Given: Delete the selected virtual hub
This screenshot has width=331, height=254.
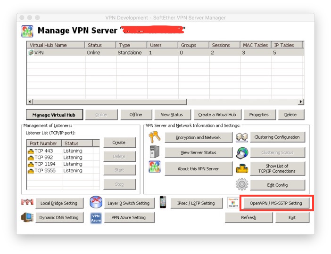Looking at the screenshot, I should tap(290, 115).
